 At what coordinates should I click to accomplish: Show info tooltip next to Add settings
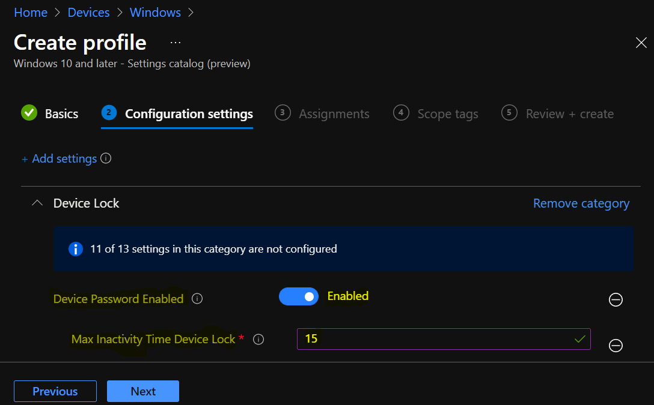[106, 158]
